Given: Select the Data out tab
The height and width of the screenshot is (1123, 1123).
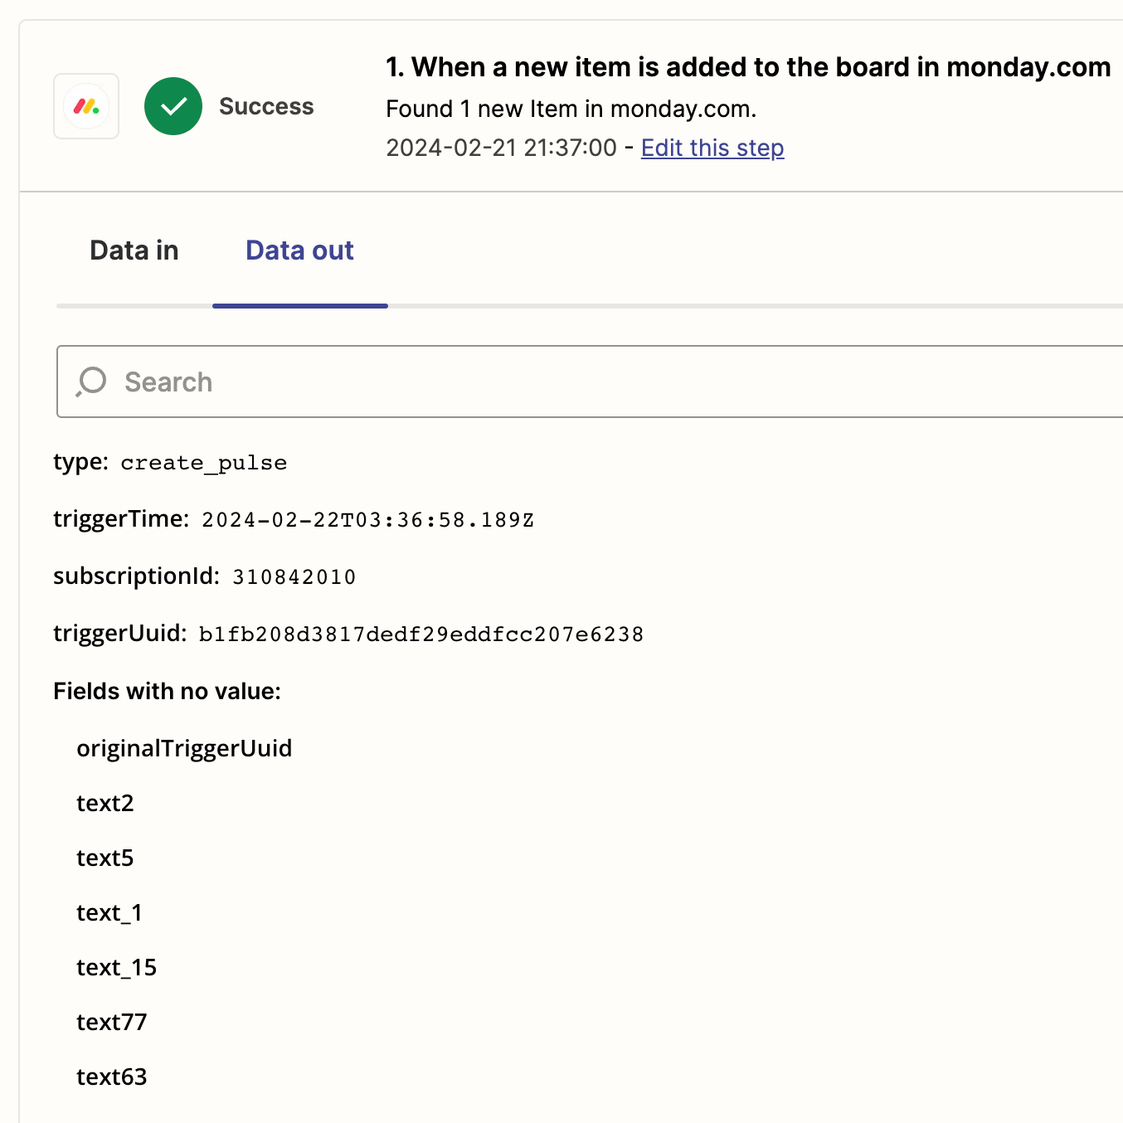Looking at the screenshot, I should click(299, 250).
